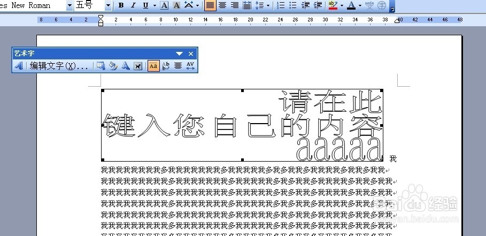Align paragraph to the right
The height and width of the screenshot is (236, 486).
click(x=235, y=5)
